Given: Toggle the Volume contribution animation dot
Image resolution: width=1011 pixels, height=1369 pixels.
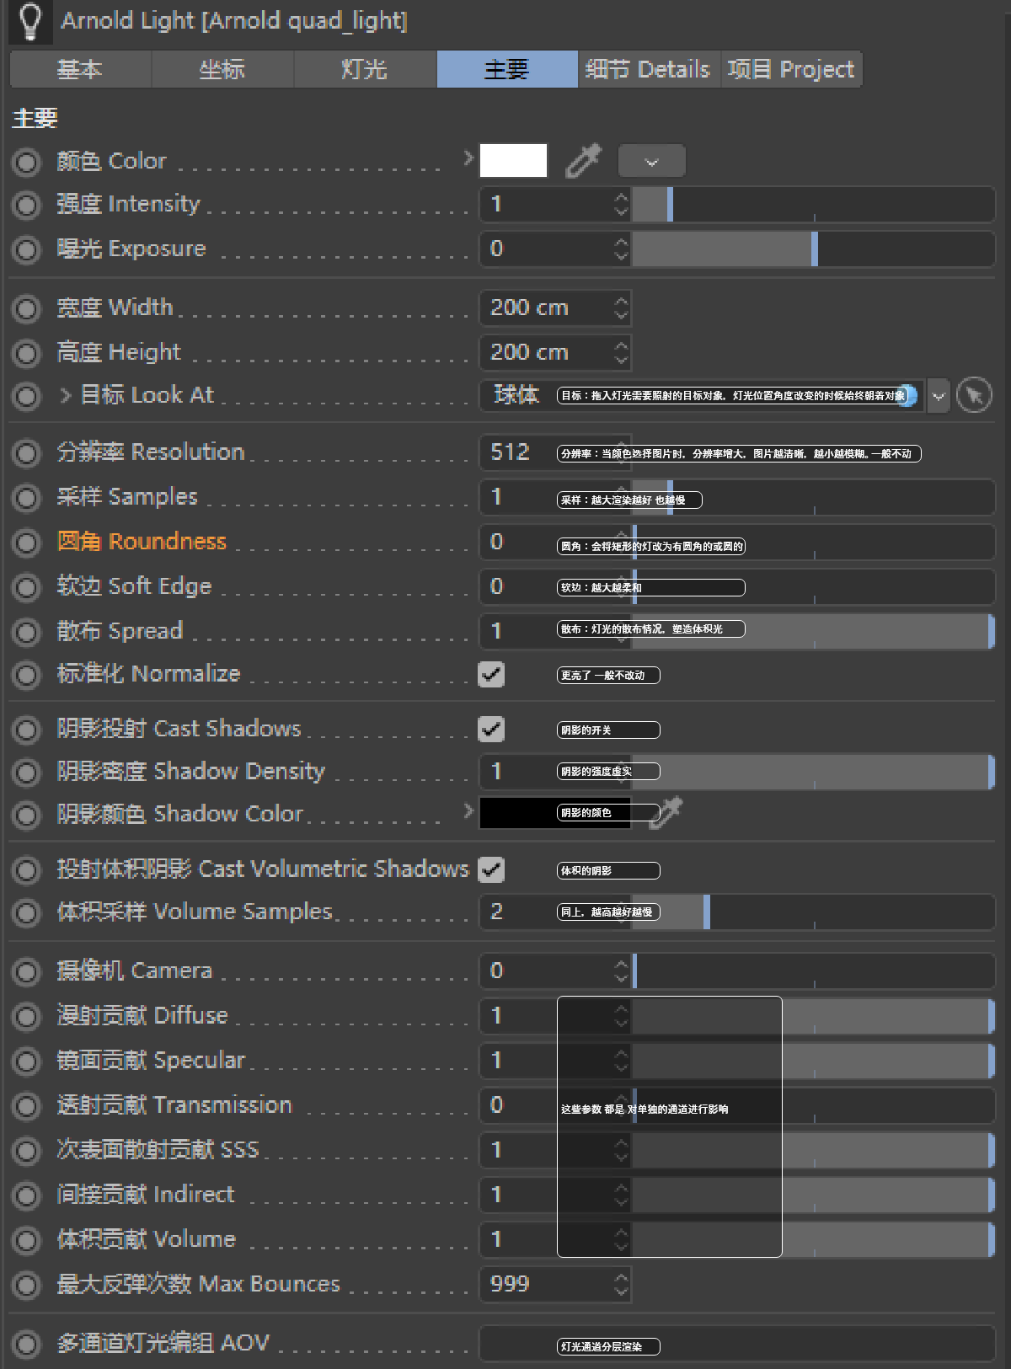Looking at the screenshot, I should point(26,1240).
